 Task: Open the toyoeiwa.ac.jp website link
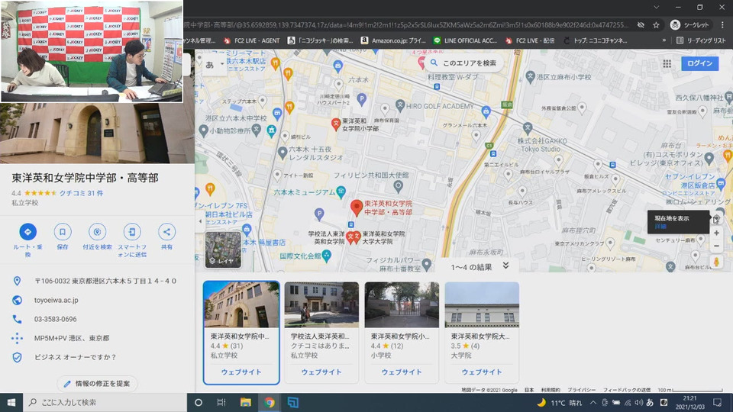56,300
